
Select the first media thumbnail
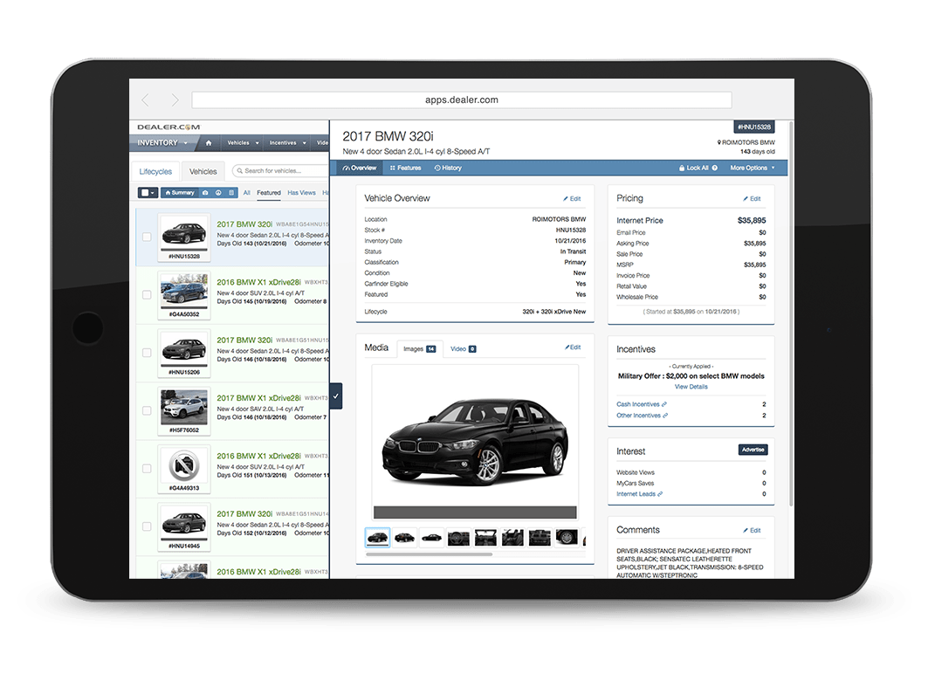(x=378, y=537)
